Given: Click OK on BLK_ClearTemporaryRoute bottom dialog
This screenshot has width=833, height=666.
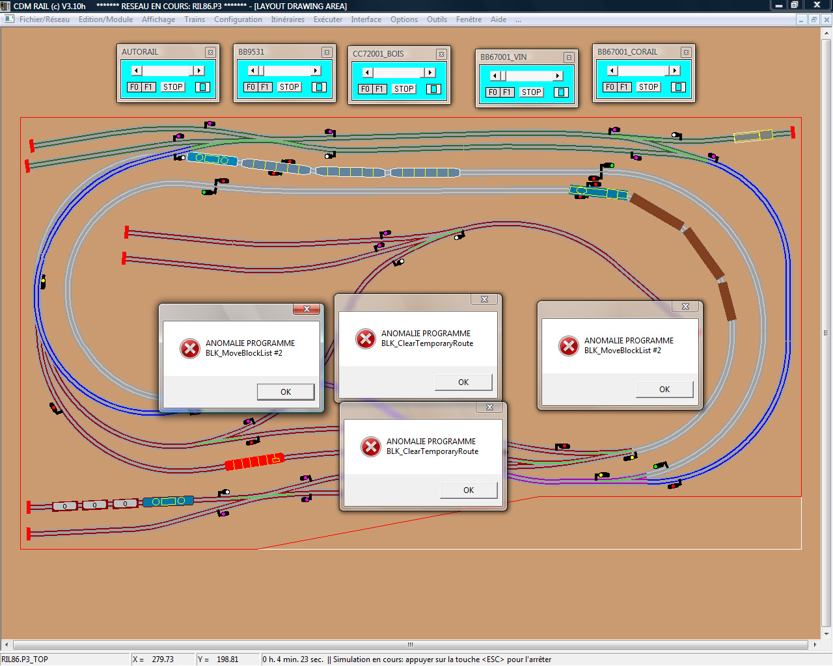Looking at the screenshot, I should tap(469, 490).
